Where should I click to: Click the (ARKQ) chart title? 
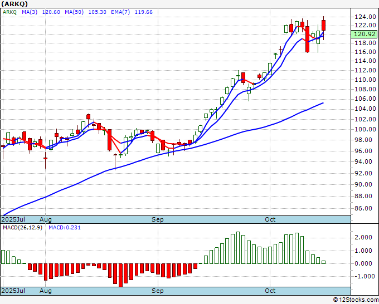14,4
